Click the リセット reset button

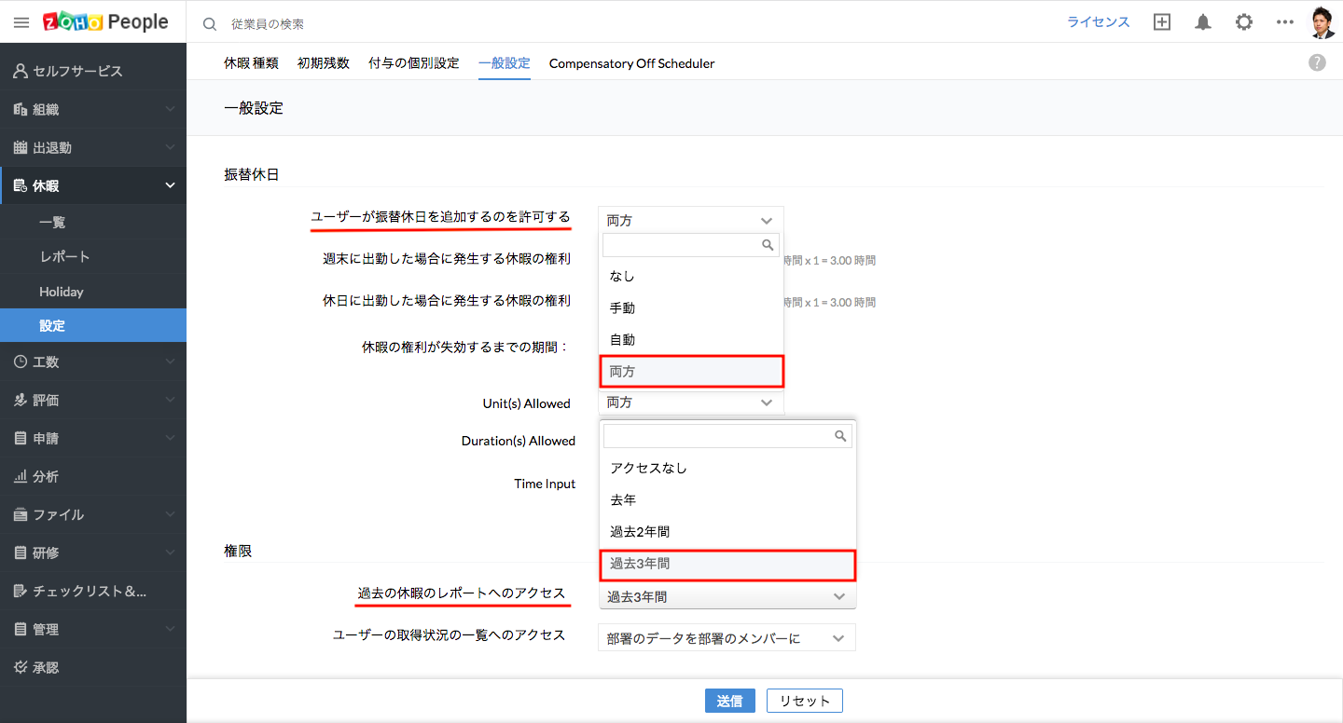(x=804, y=701)
